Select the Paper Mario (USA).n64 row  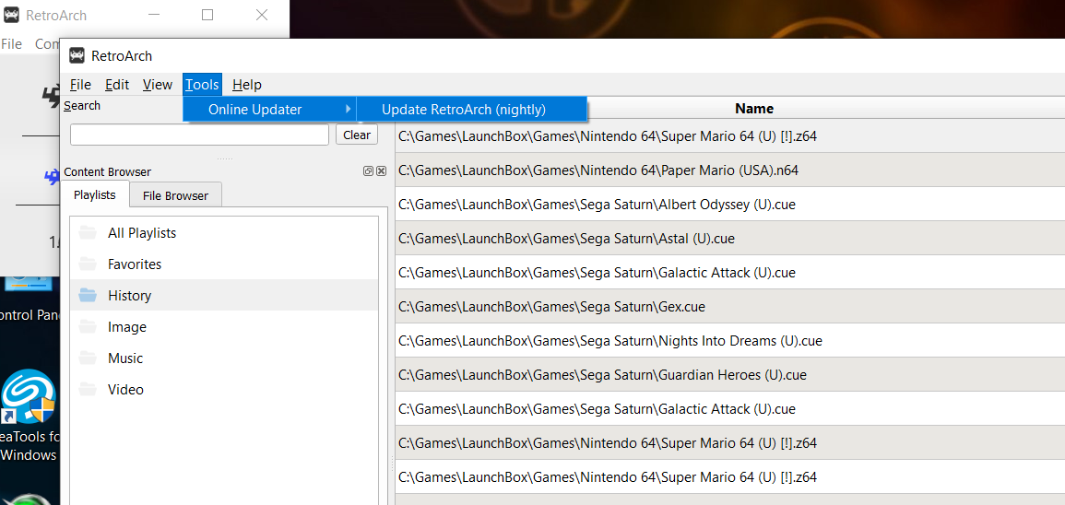pyautogui.click(x=730, y=170)
